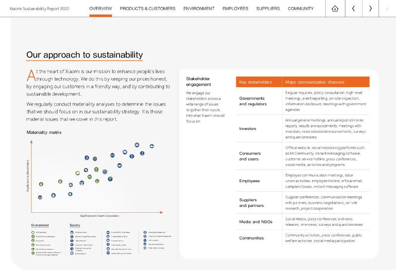Open the COMMUNITY tab
The height and width of the screenshot is (280, 396).
300,9
